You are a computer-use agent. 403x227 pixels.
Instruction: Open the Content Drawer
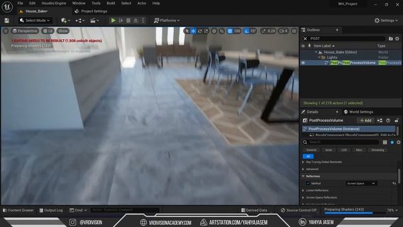[18, 210]
